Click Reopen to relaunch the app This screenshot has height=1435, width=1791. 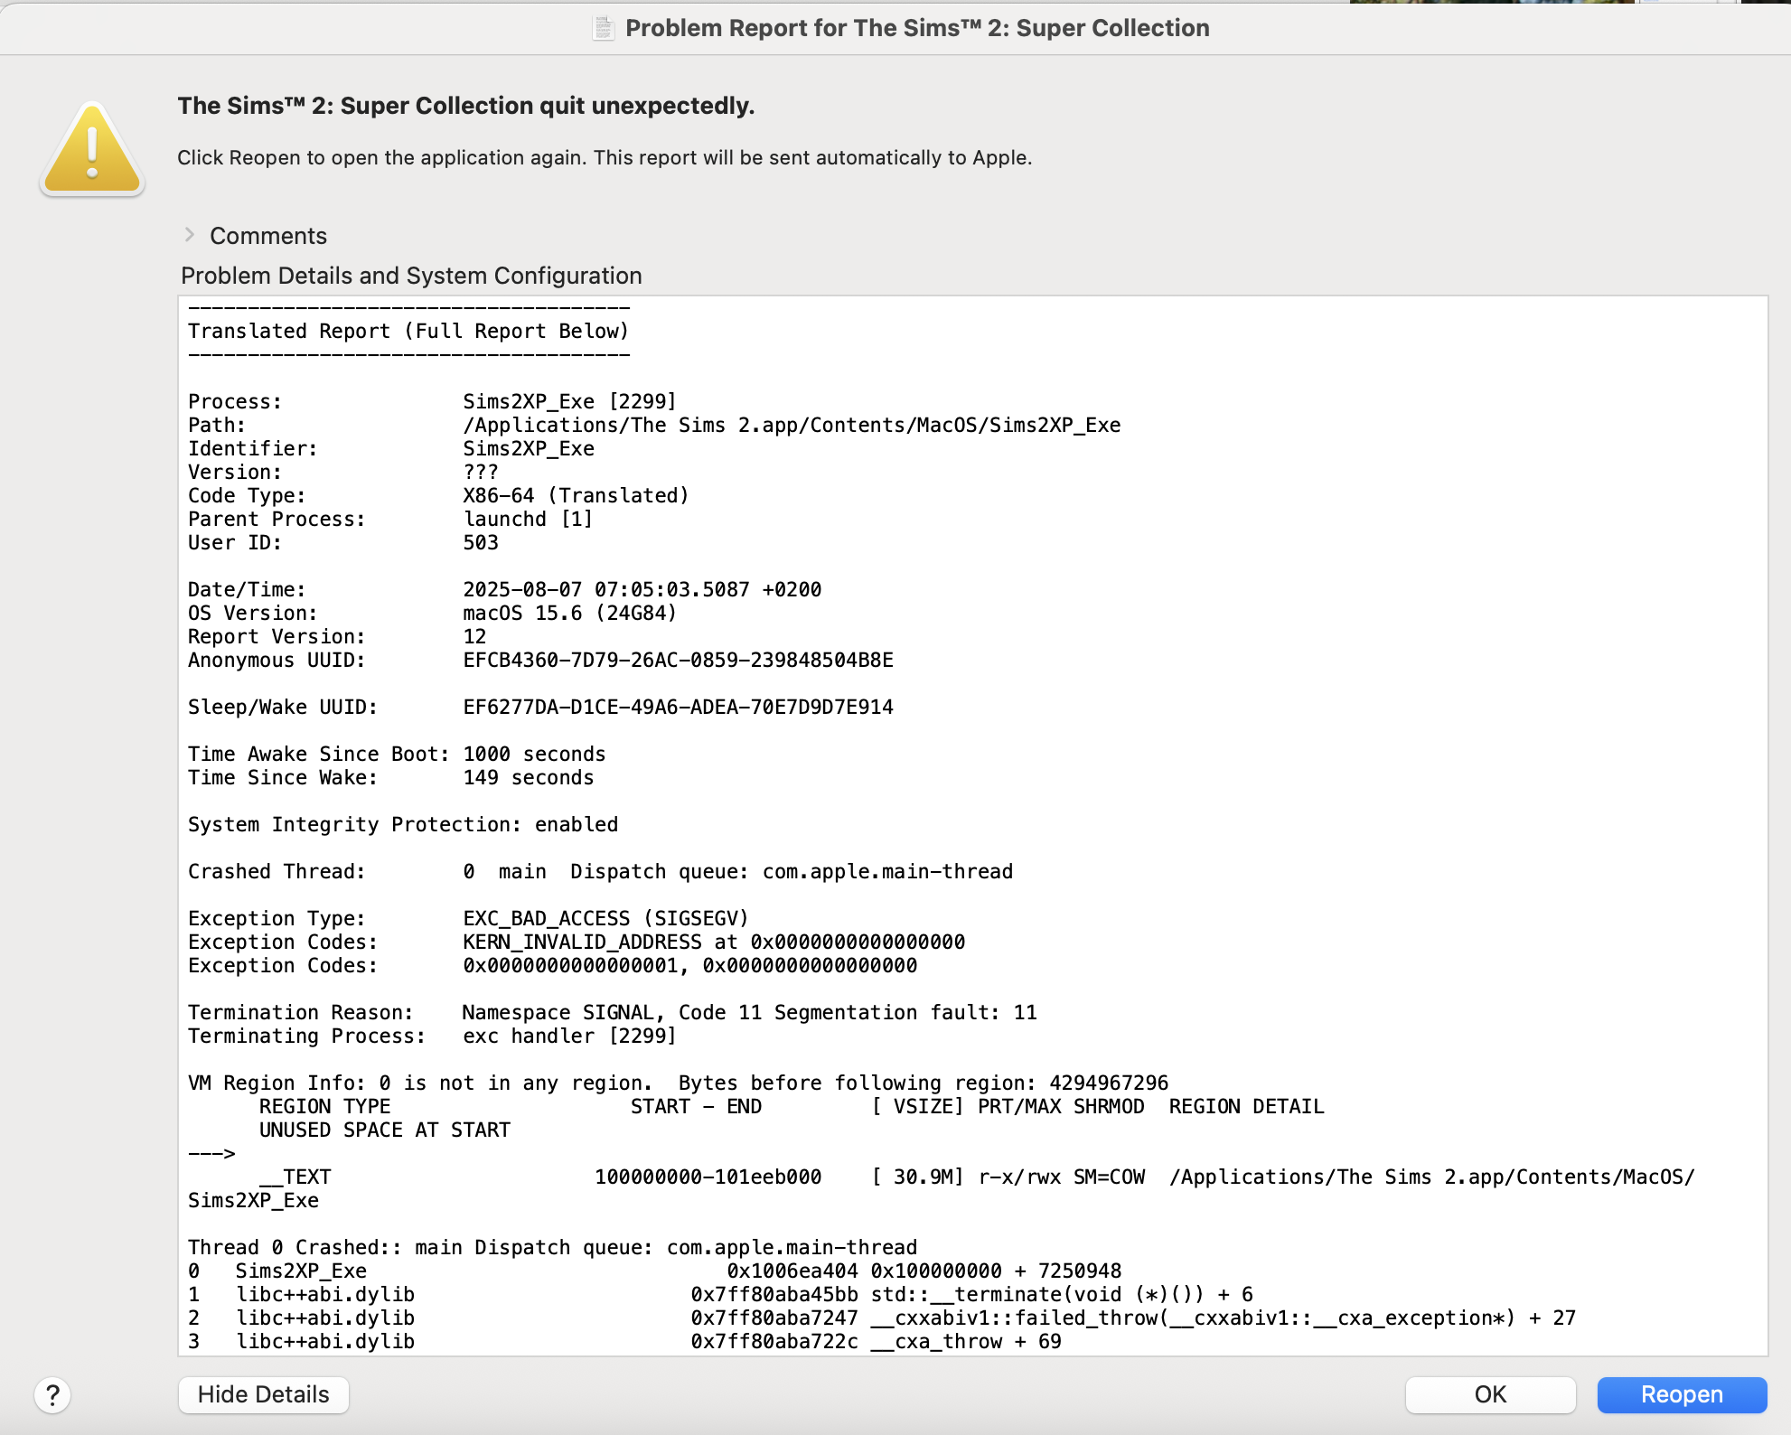[1681, 1394]
